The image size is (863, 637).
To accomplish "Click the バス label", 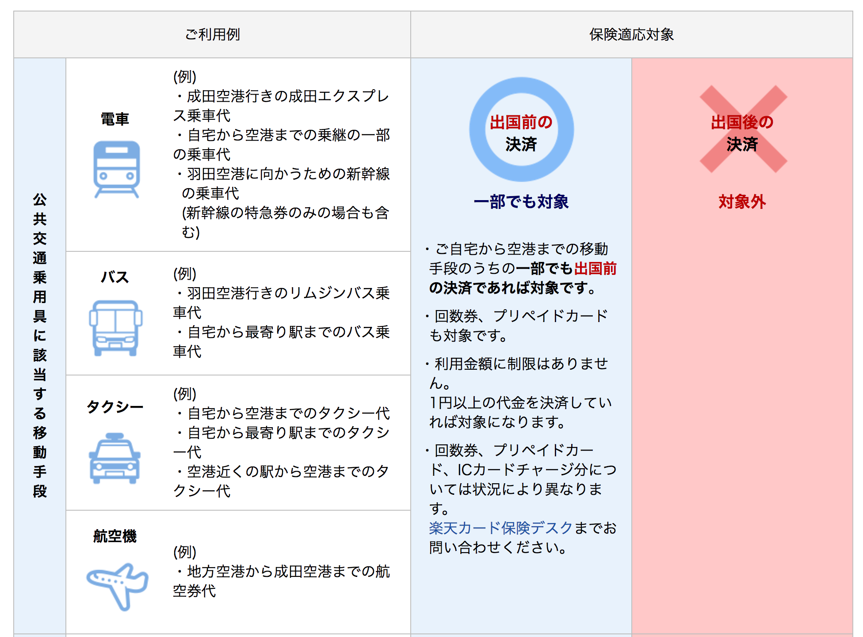I will click(x=115, y=277).
